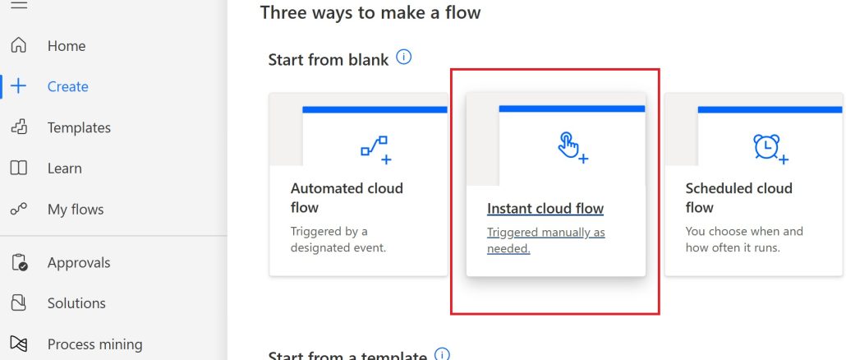
Task: Show info for Start from a template
Action: pos(442,354)
